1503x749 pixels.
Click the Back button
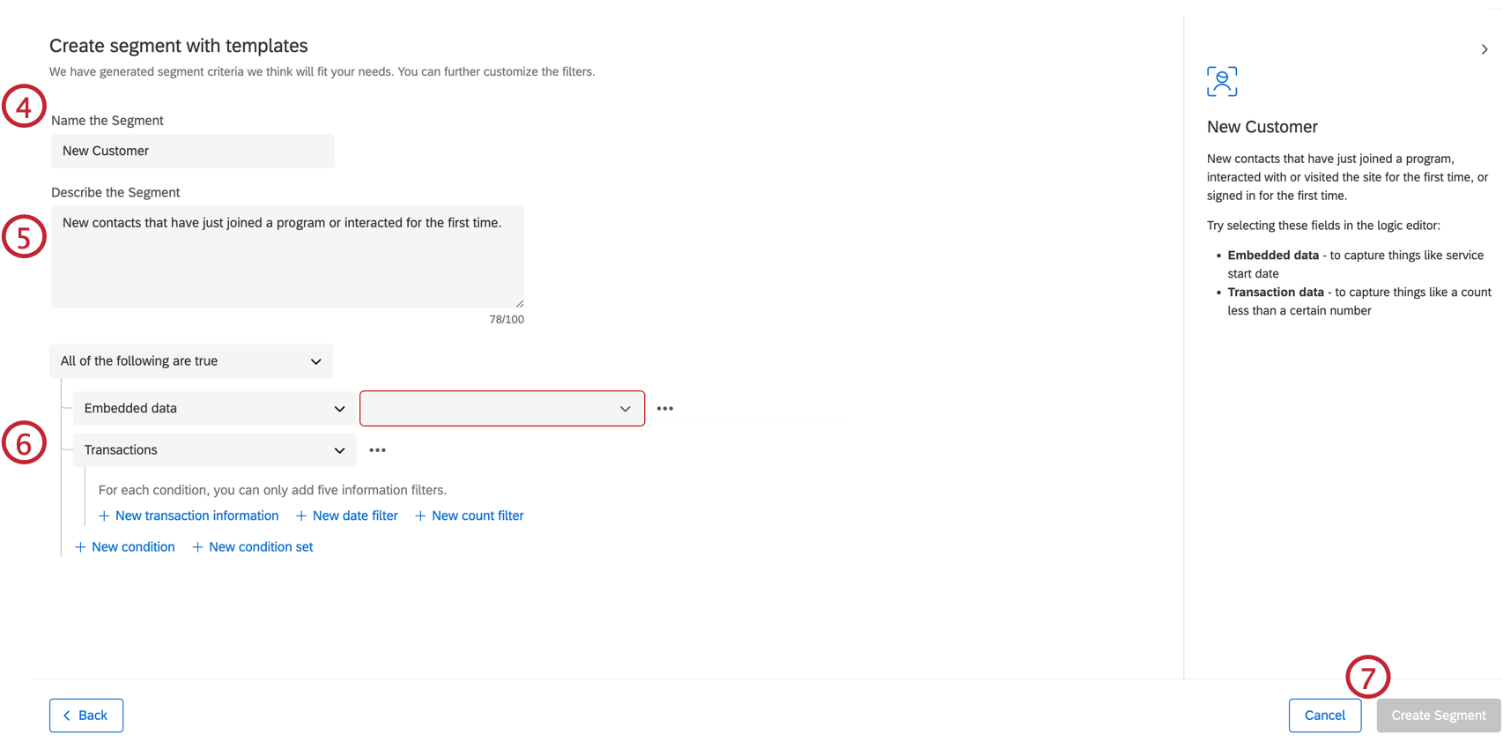tap(86, 716)
